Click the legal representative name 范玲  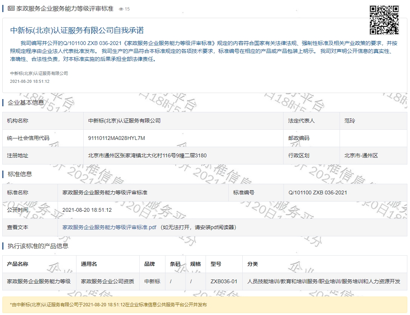pyautogui.click(x=349, y=121)
